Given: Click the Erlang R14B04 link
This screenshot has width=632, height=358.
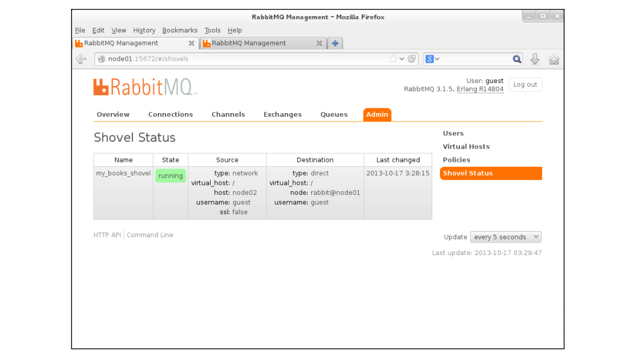Looking at the screenshot, I should (480, 90).
